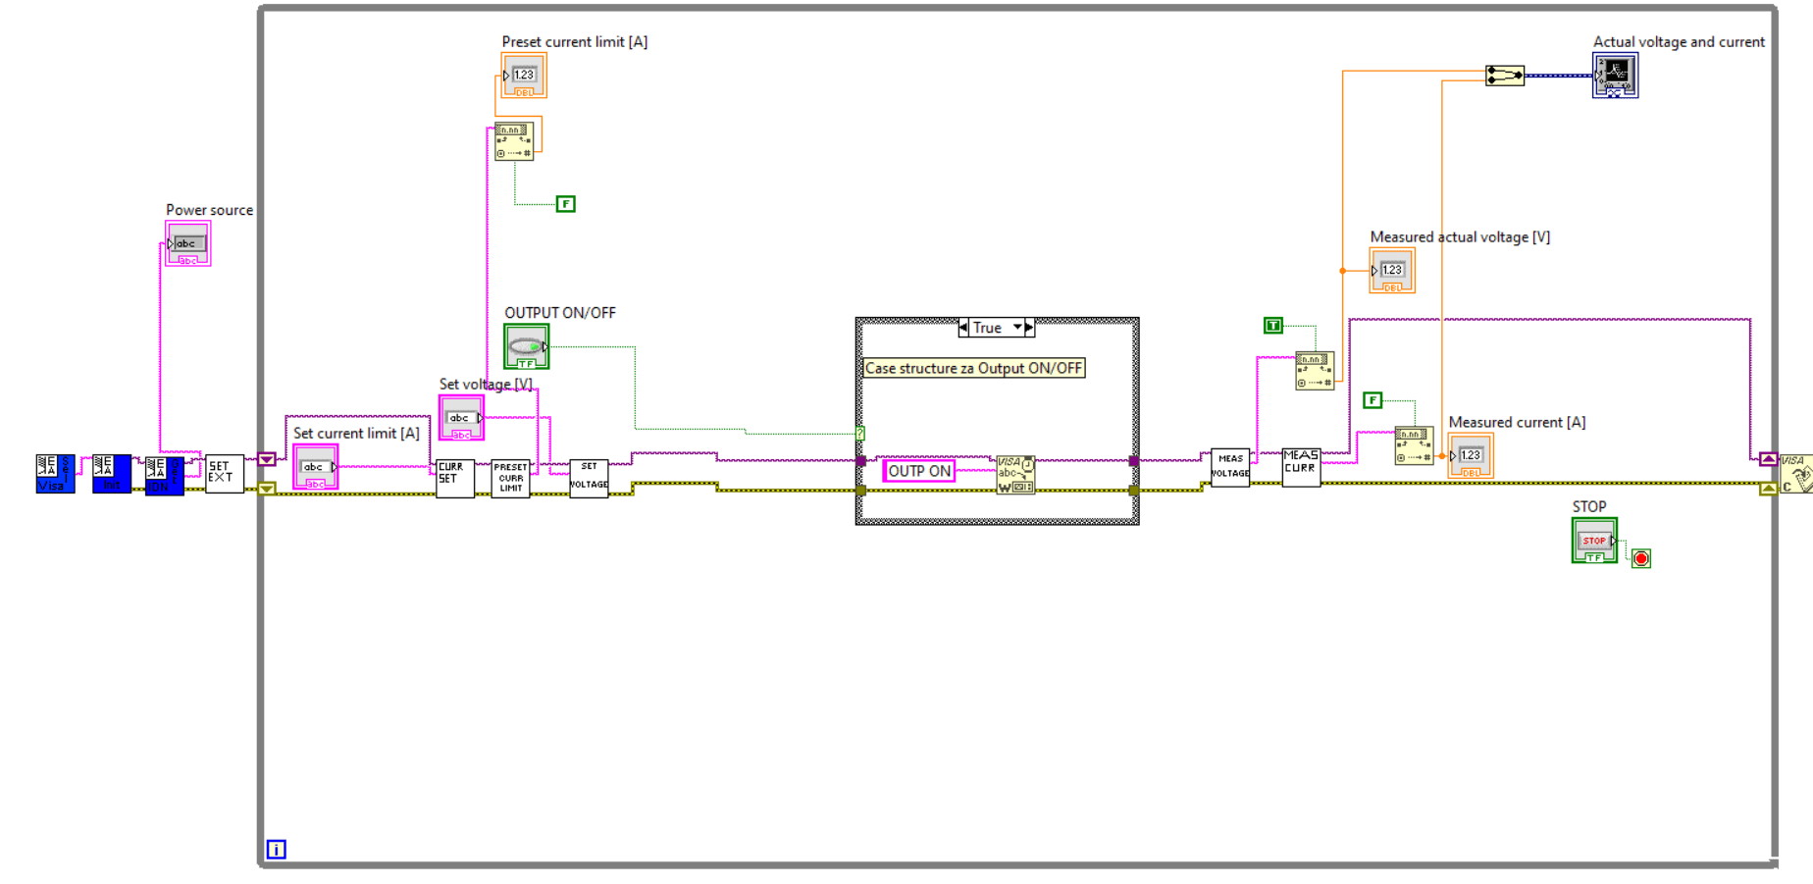Select the SET VOLTAGE subVI icon
Image resolution: width=1813 pixels, height=884 pixels.
tap(587, 480)
